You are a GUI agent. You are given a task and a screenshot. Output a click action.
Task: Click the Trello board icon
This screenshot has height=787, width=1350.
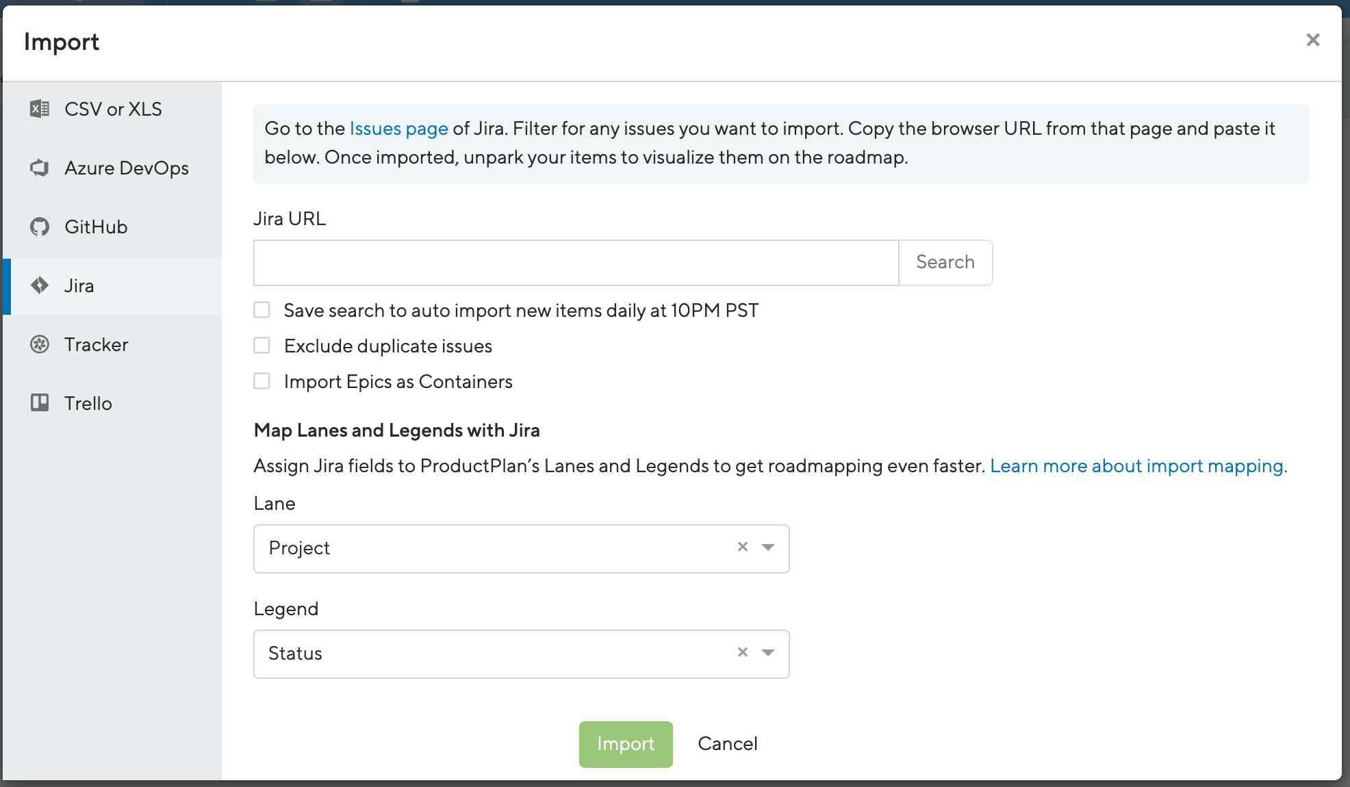click(40, 402)
